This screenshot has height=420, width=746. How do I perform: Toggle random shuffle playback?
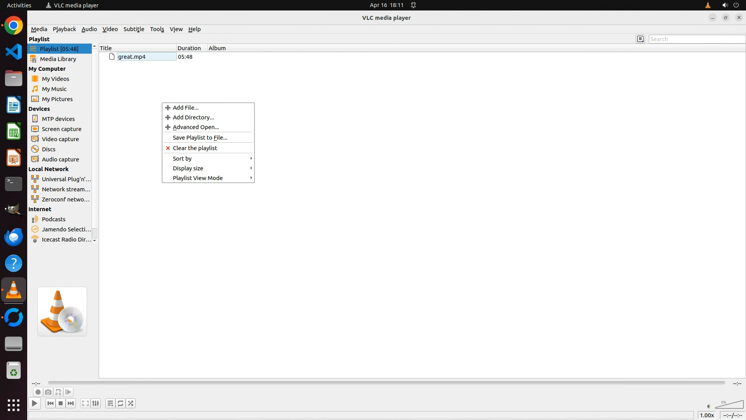click(131, 403)
